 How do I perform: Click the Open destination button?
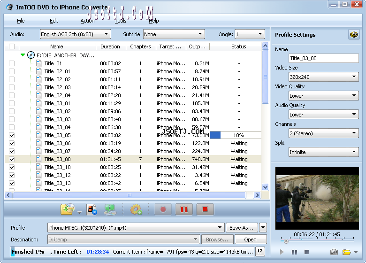coord(251,240)
